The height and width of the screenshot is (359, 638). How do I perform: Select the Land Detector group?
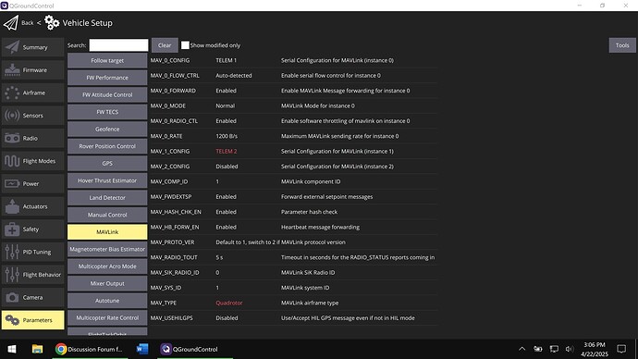click(107, 197)
